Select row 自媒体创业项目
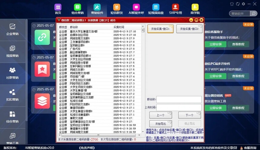The width and height of the screenshot is (260, 150). pos(100,35)
